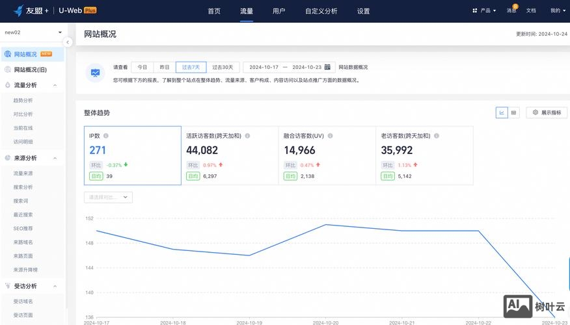
Task: Click info icon beside 老访客数(跨天加和)
Action: [436, 136]
